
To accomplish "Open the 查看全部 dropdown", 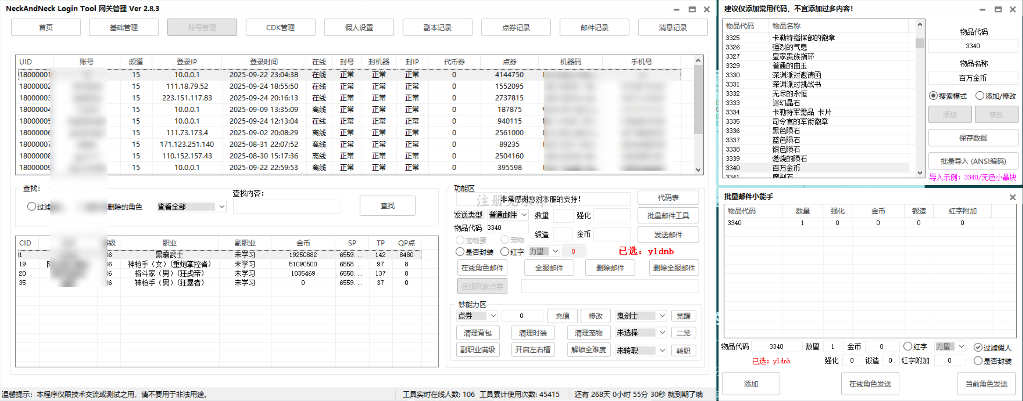I will coord(191,206).
